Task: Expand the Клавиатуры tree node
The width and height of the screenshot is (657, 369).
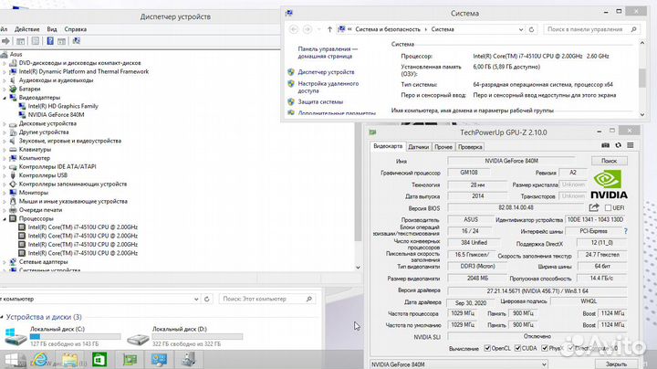Action: click(5, 150)
